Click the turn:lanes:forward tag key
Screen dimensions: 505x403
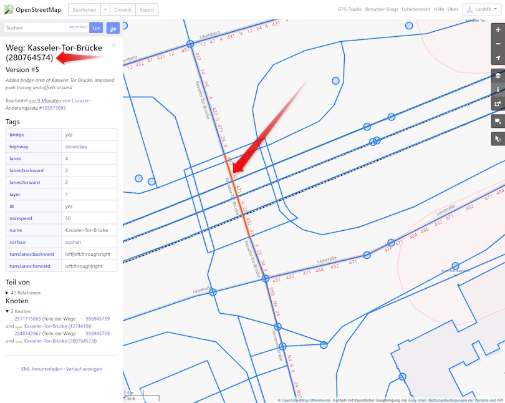pos(30,266)
